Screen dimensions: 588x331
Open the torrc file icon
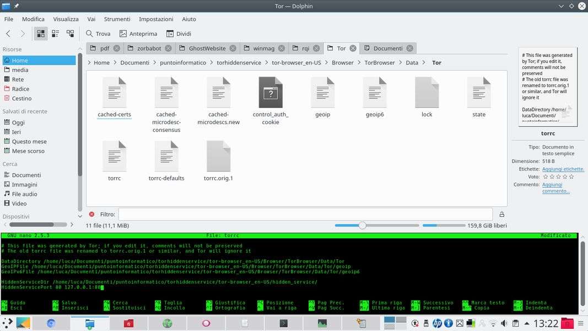(x=114, y=157)
